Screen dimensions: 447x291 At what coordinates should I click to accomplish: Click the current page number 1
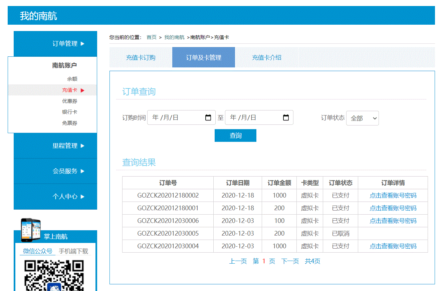coord(264,261)
